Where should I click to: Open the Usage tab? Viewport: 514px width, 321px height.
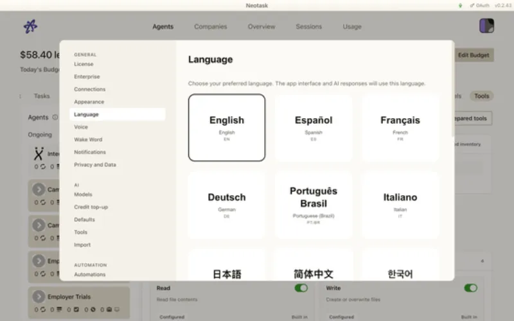352,26
